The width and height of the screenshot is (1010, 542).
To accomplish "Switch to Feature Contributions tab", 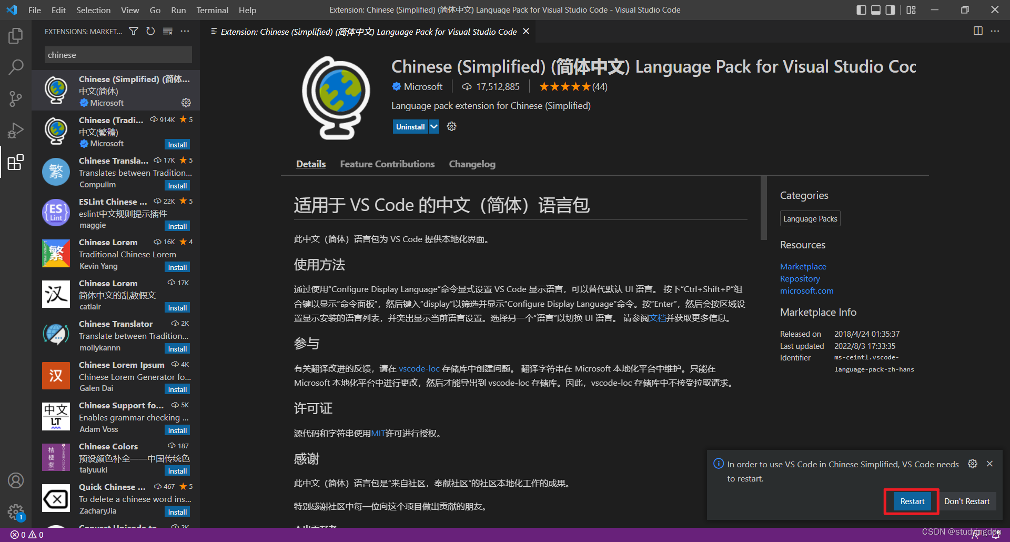I will tap(387, 164).
